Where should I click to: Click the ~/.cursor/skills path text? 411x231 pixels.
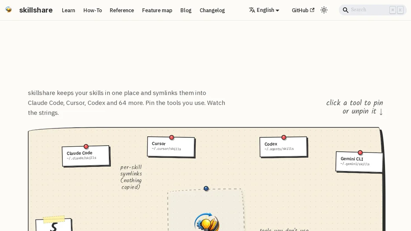[166, 149]
